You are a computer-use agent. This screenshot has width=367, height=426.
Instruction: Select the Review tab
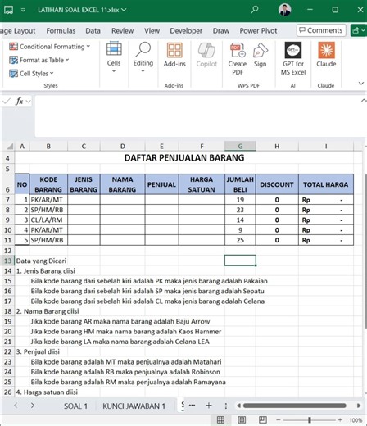coord(122,30)
